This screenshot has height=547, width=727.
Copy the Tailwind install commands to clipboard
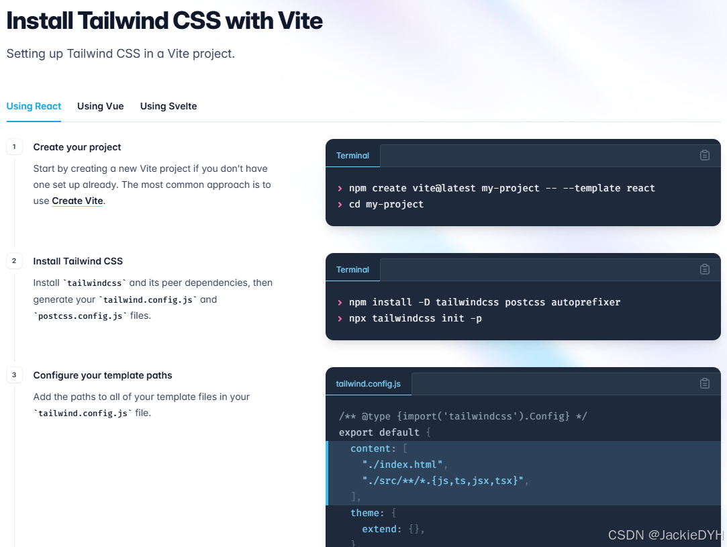tap(704, 268)
